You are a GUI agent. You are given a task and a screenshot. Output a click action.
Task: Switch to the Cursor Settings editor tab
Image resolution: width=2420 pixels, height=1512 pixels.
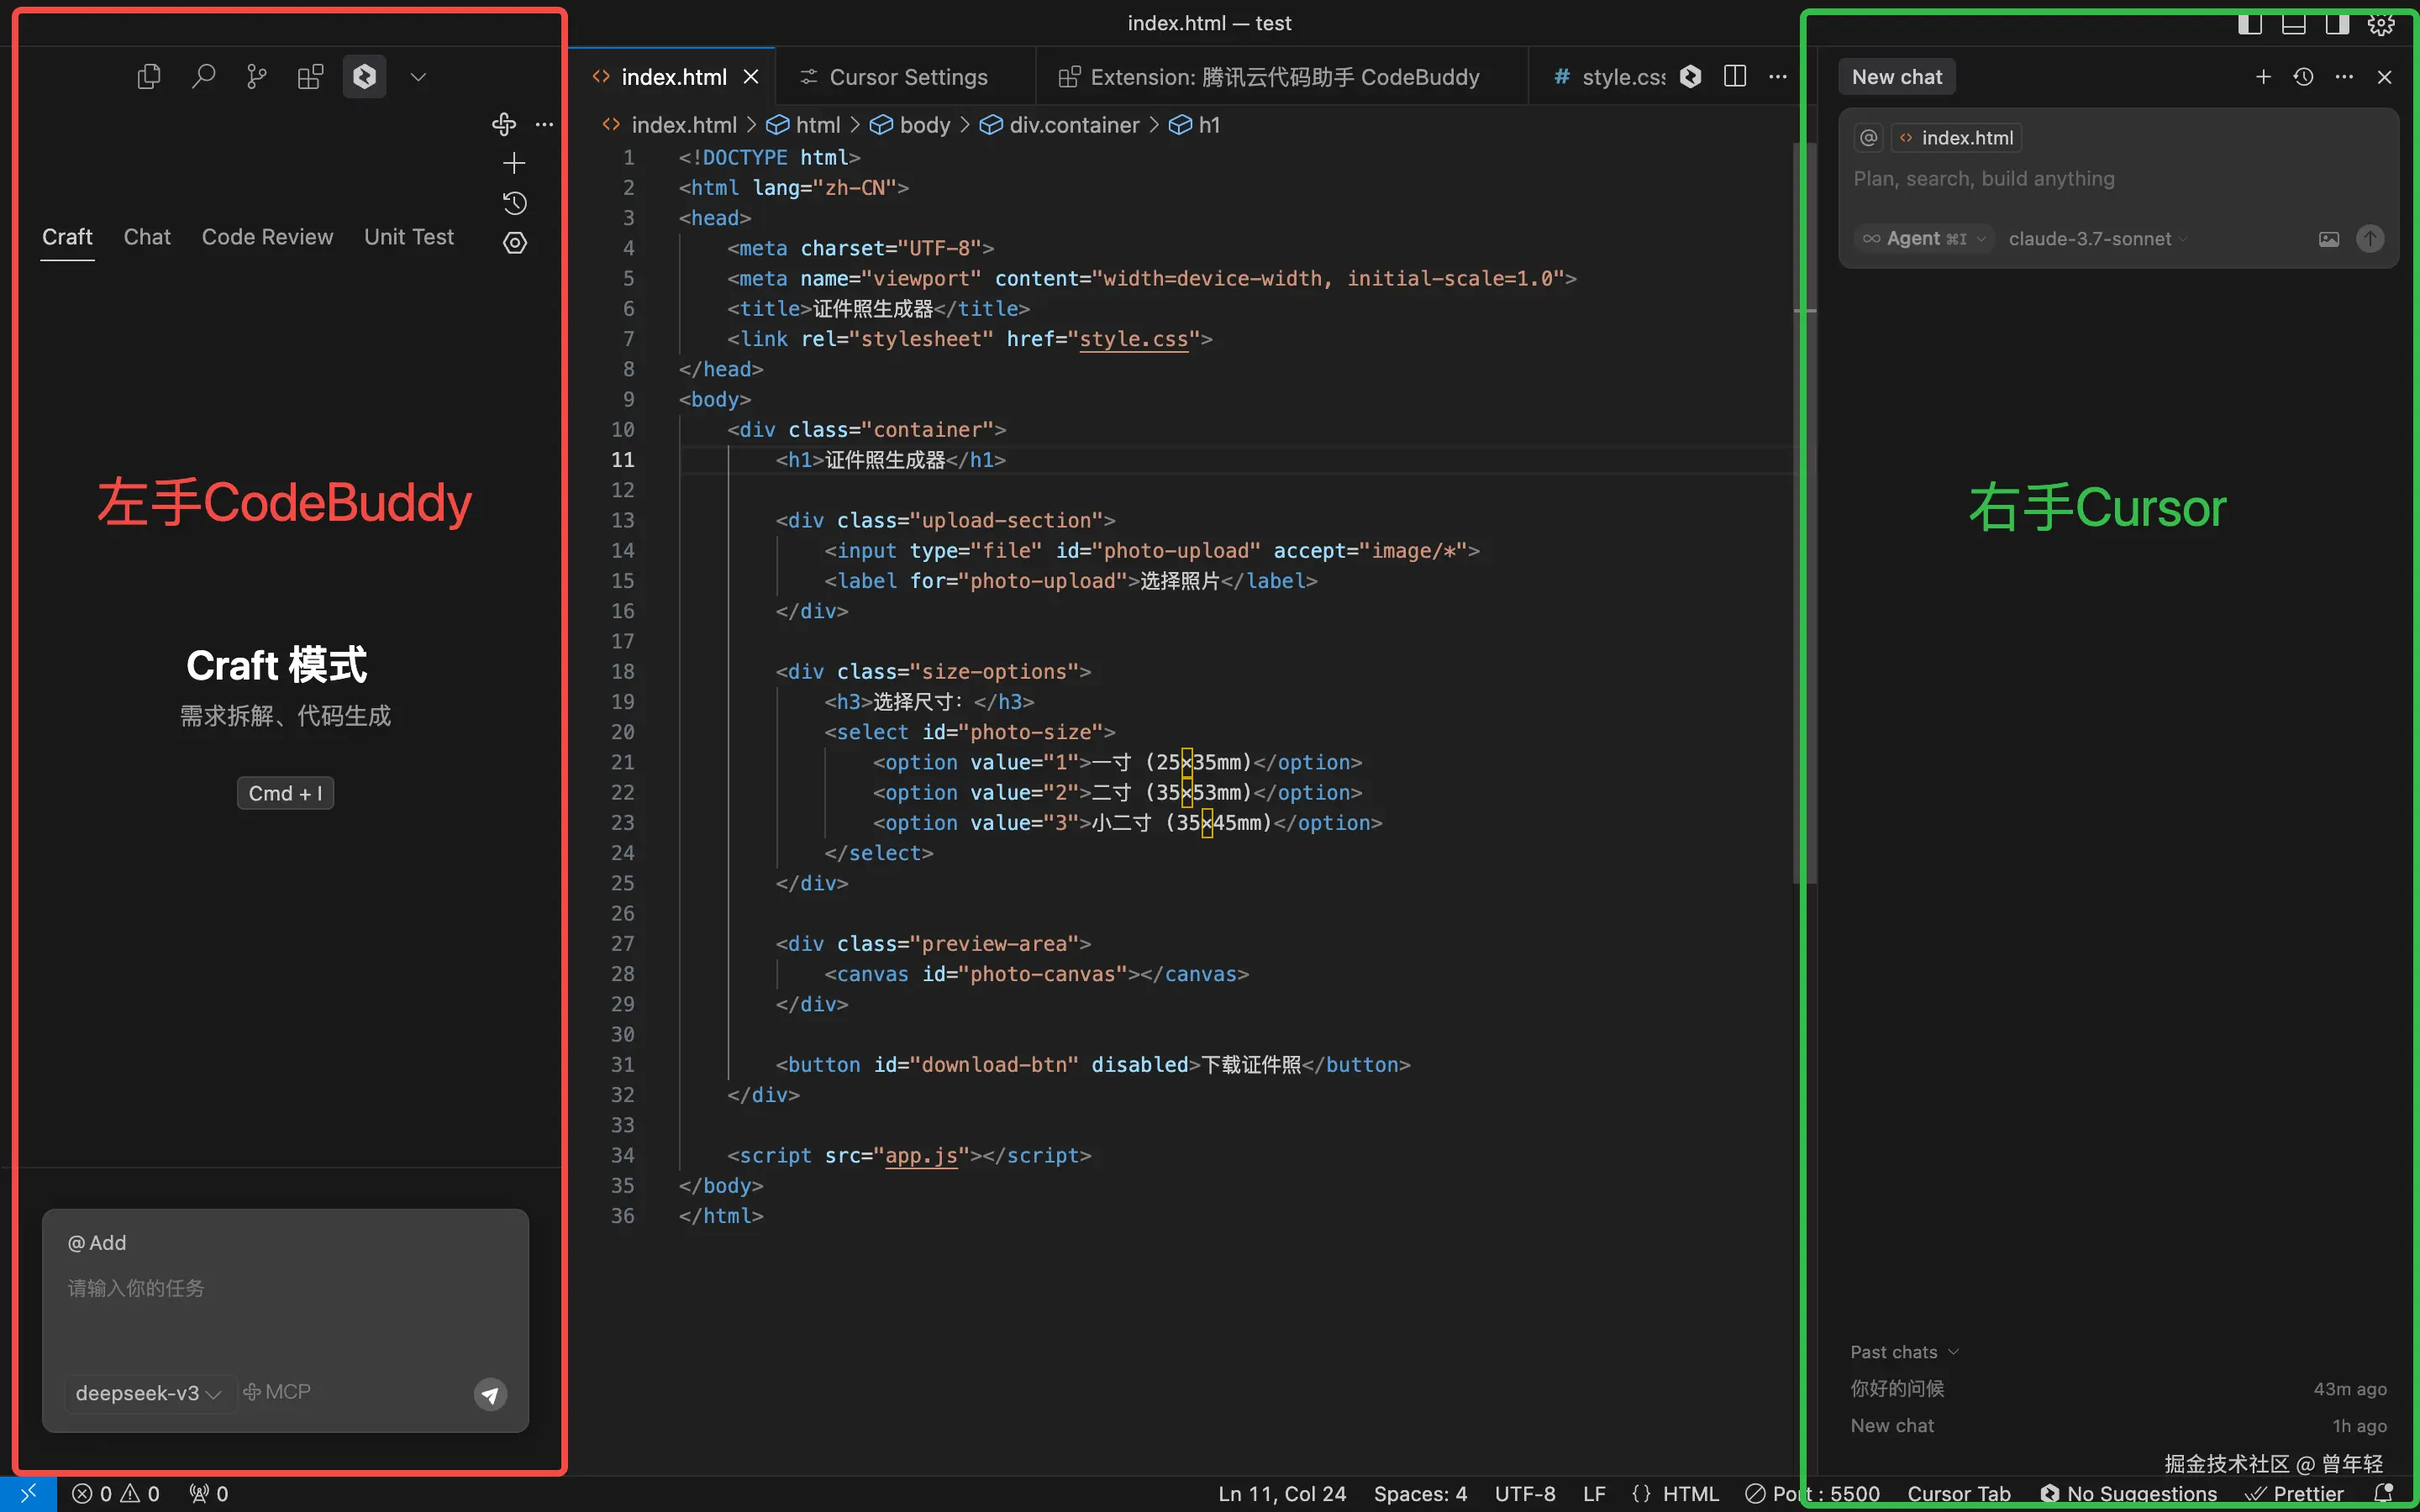[907, 77]
